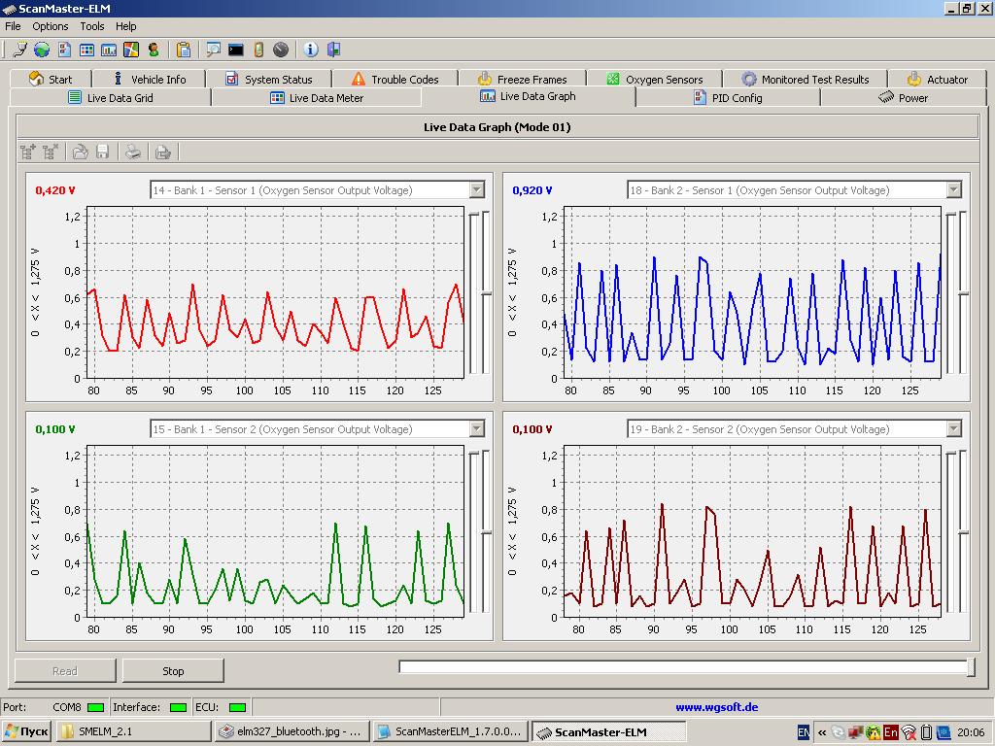
Task: Open the terminal console icon in toolbar
Action: coord(235,50)
